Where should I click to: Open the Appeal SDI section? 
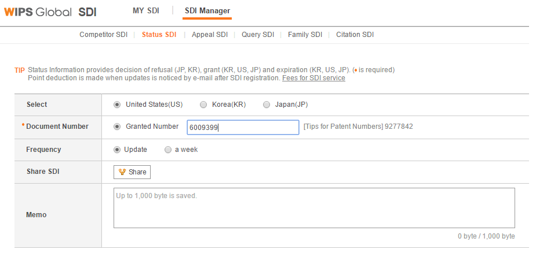pyautogui.click(x=209, y=35)
